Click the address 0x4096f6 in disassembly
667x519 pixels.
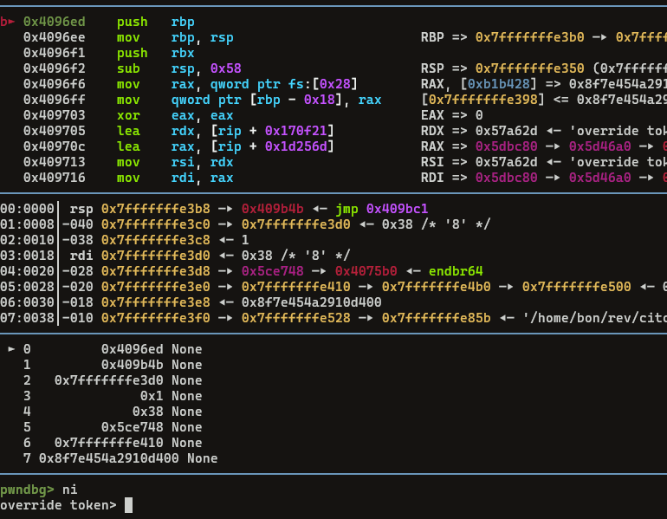[54, 84]
